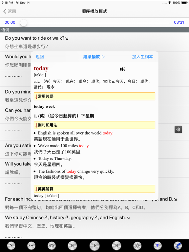Tap phrase 'today week' in popup
This screenshot has width=189, height=252.
(44, 106)
